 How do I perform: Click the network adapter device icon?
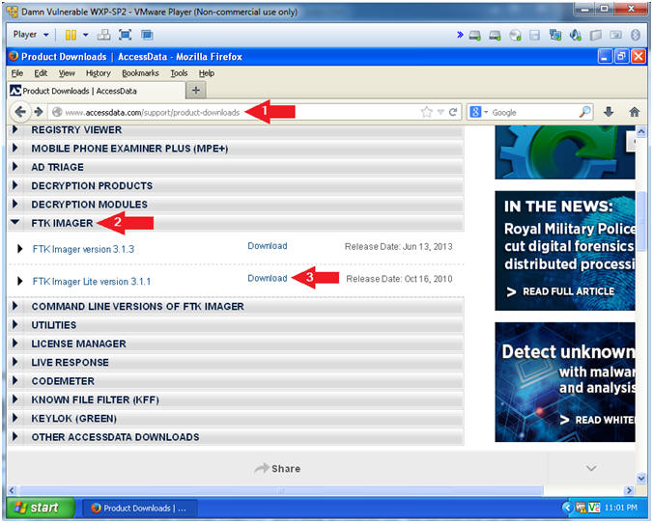pyautogui.click(x=555, y=35)
